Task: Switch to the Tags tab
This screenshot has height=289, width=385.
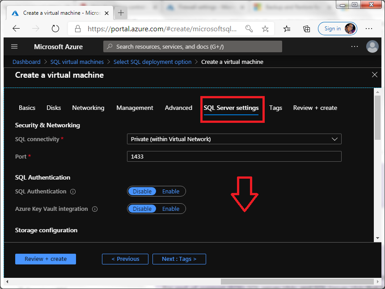Action: point(275,108)
